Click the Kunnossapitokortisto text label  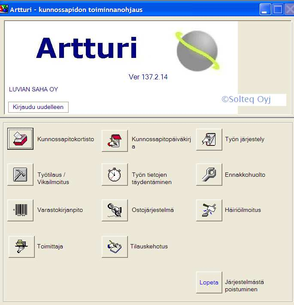(x=66, y=139)
